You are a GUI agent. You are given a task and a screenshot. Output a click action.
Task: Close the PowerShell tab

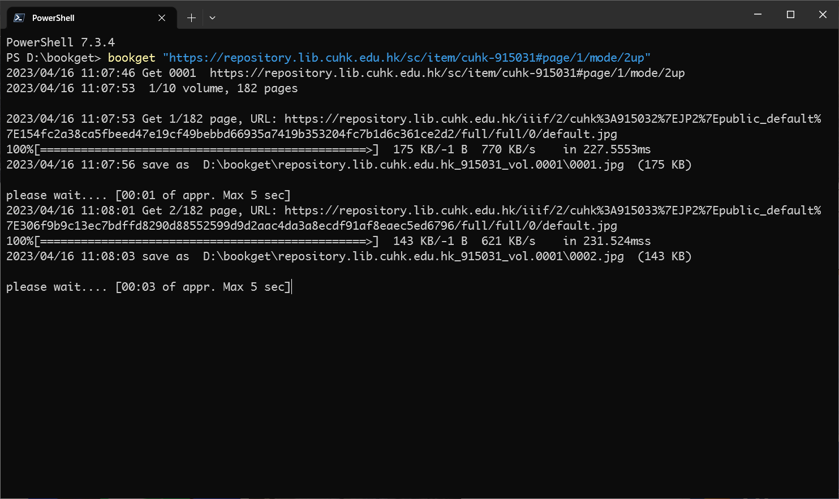(x=162, y=18)
